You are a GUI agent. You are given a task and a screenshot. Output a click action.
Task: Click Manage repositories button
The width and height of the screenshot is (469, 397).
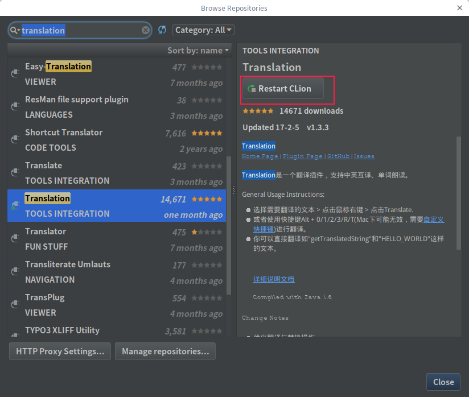pyautogui.click(x=165, y=351)
